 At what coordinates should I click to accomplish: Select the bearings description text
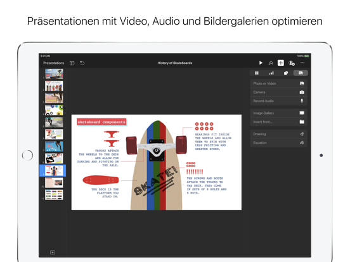213,142
